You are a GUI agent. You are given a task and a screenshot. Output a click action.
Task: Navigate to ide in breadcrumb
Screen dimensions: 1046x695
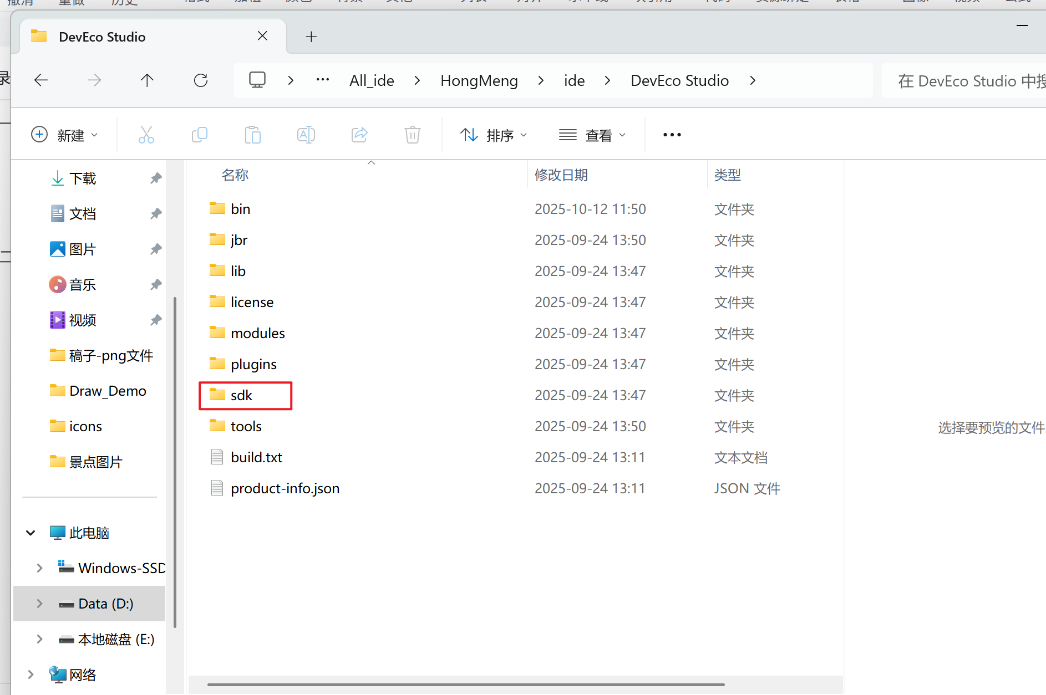(x=574, y=80)
